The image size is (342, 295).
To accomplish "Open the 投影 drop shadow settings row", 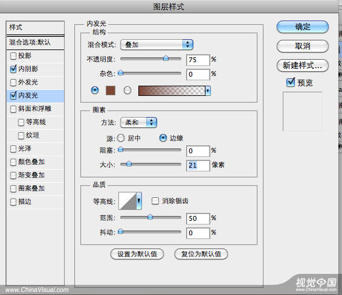I will pyautogui.click(x=35, y=56).
